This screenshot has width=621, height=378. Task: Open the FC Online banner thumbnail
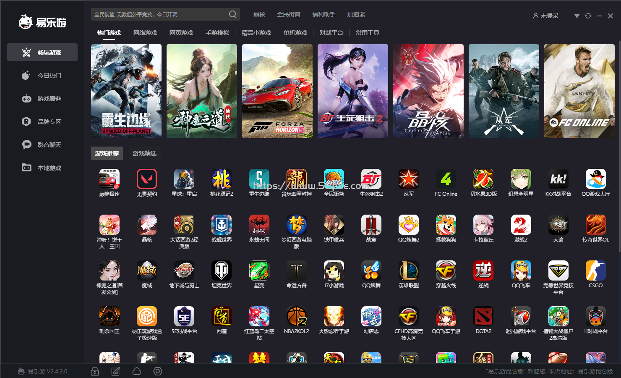click(x=579, y=91)
